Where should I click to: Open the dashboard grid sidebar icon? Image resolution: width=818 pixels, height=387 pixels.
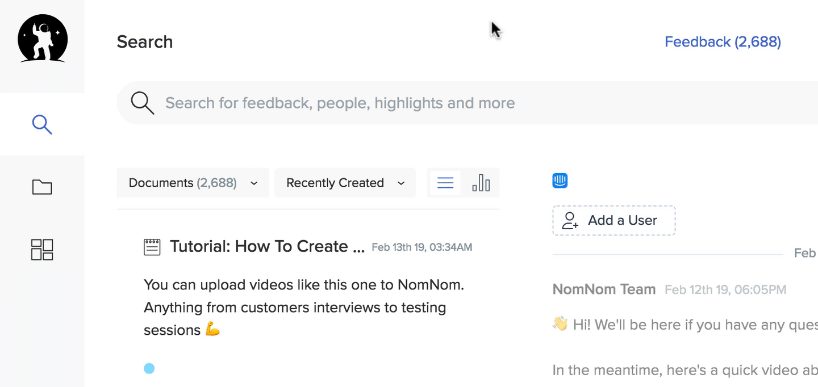click(x=42, y=249)
